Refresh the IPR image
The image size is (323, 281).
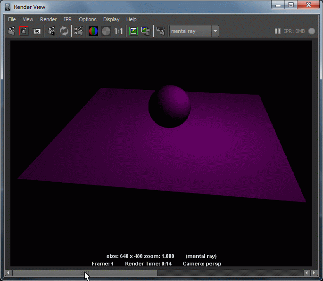coord(64,32)
